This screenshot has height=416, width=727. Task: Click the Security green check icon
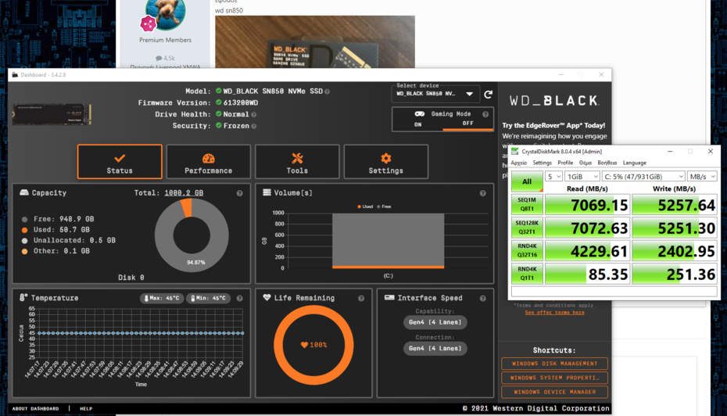[x=218, y=126]
